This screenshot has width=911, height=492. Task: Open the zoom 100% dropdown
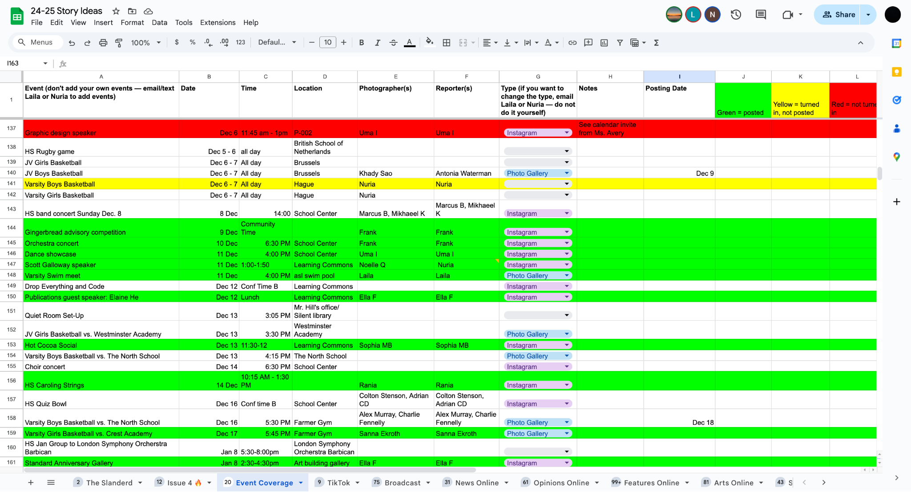tap(145, 43)
